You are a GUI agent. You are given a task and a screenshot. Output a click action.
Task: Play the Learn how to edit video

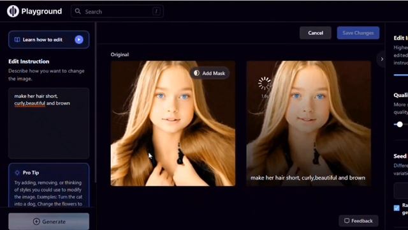[x=79, y=40]
